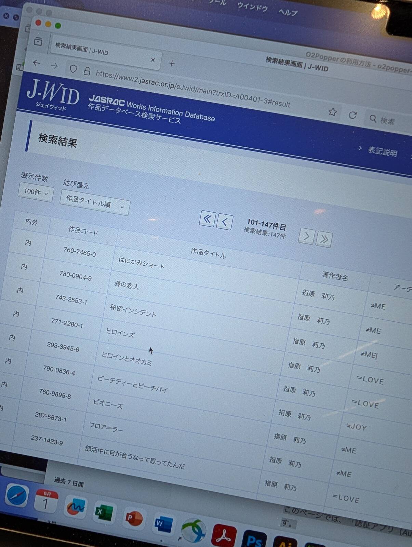The width and height of the screenshot is (412, 547).
Task: Launch Excel from the Dock
Action: coord(104,512)
